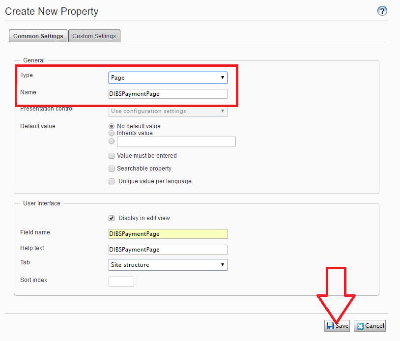Viewport: 400px width, 341px height.
Task: Select the No default value radio button
Action: 112,126
